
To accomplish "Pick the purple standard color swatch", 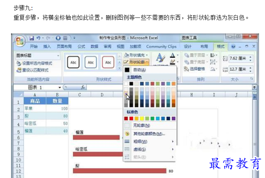I will (x=174, y=118).
